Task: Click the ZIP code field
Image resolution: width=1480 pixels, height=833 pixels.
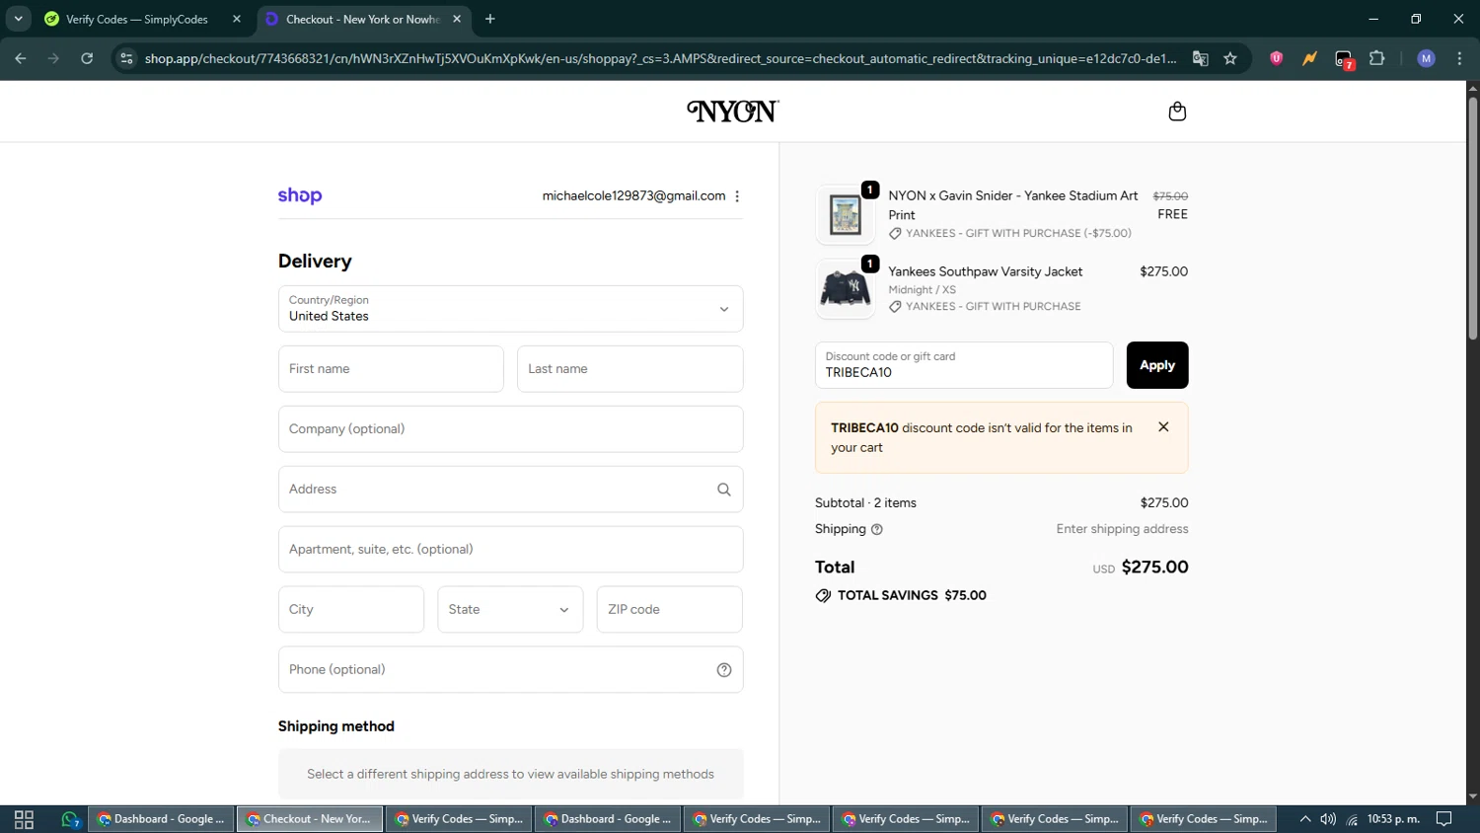Action: [670, 610]
